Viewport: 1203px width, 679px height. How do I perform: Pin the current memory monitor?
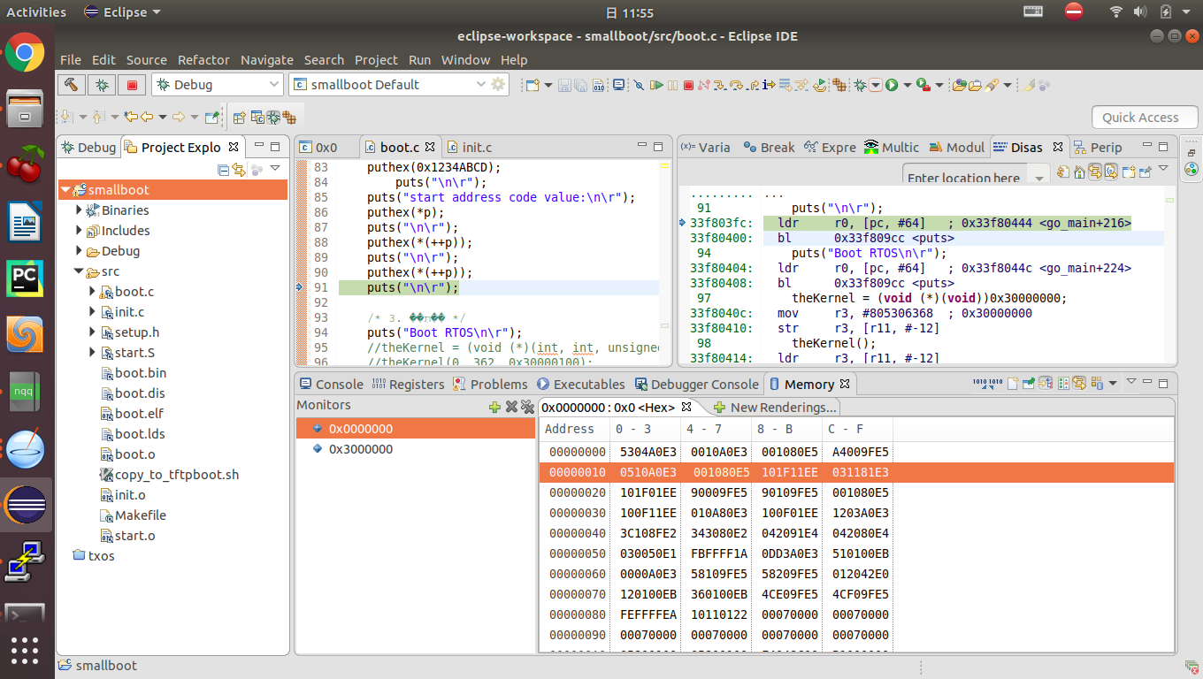[x=1029, y=382]
